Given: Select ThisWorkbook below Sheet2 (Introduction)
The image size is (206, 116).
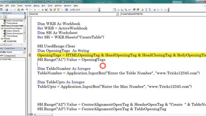Looking at the screenshot, I should click(12, 36).
